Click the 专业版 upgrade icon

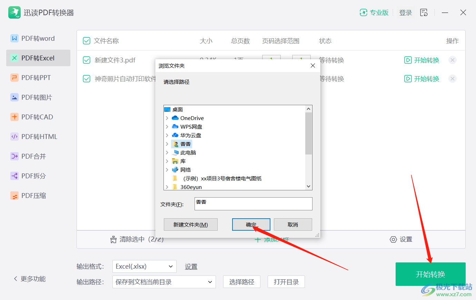[x=363, y=12]
